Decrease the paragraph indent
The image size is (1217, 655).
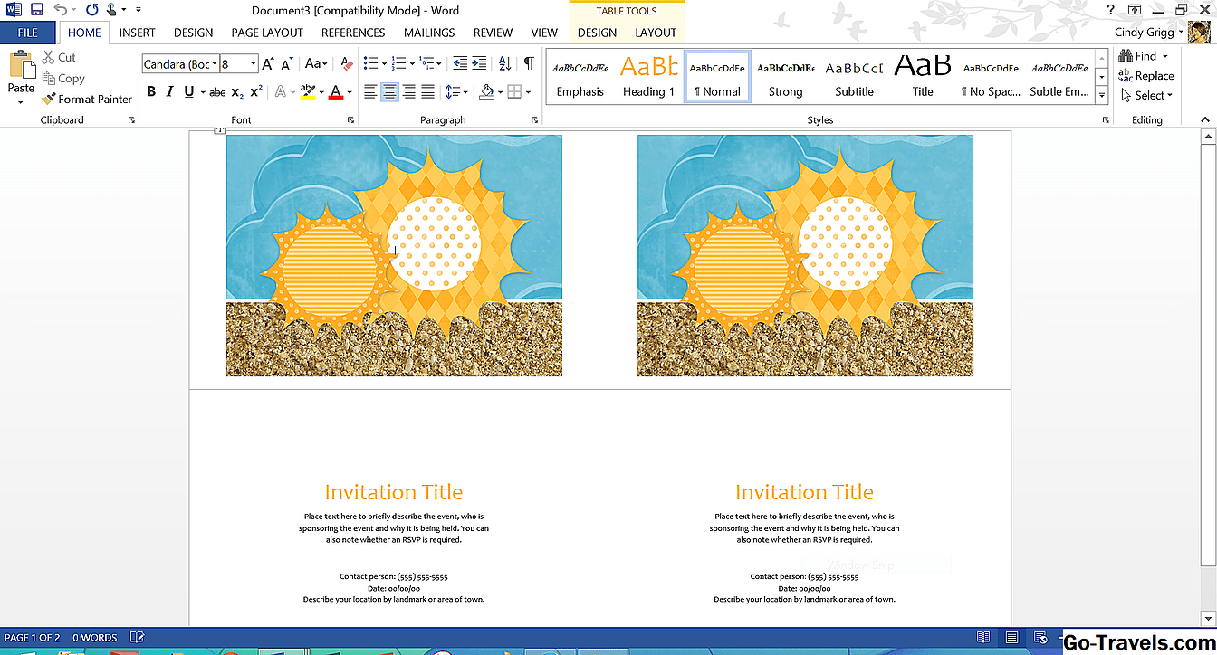click(460, 63)
